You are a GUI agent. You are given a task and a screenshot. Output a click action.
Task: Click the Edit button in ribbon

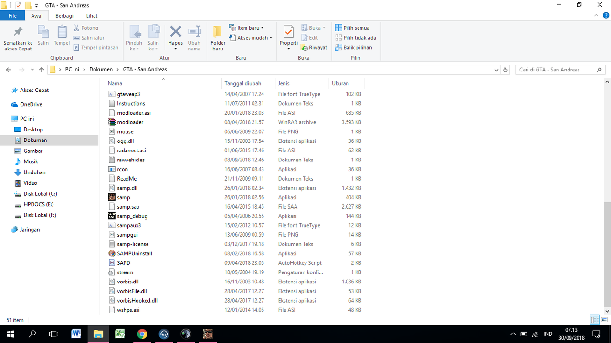coord(309,38)
